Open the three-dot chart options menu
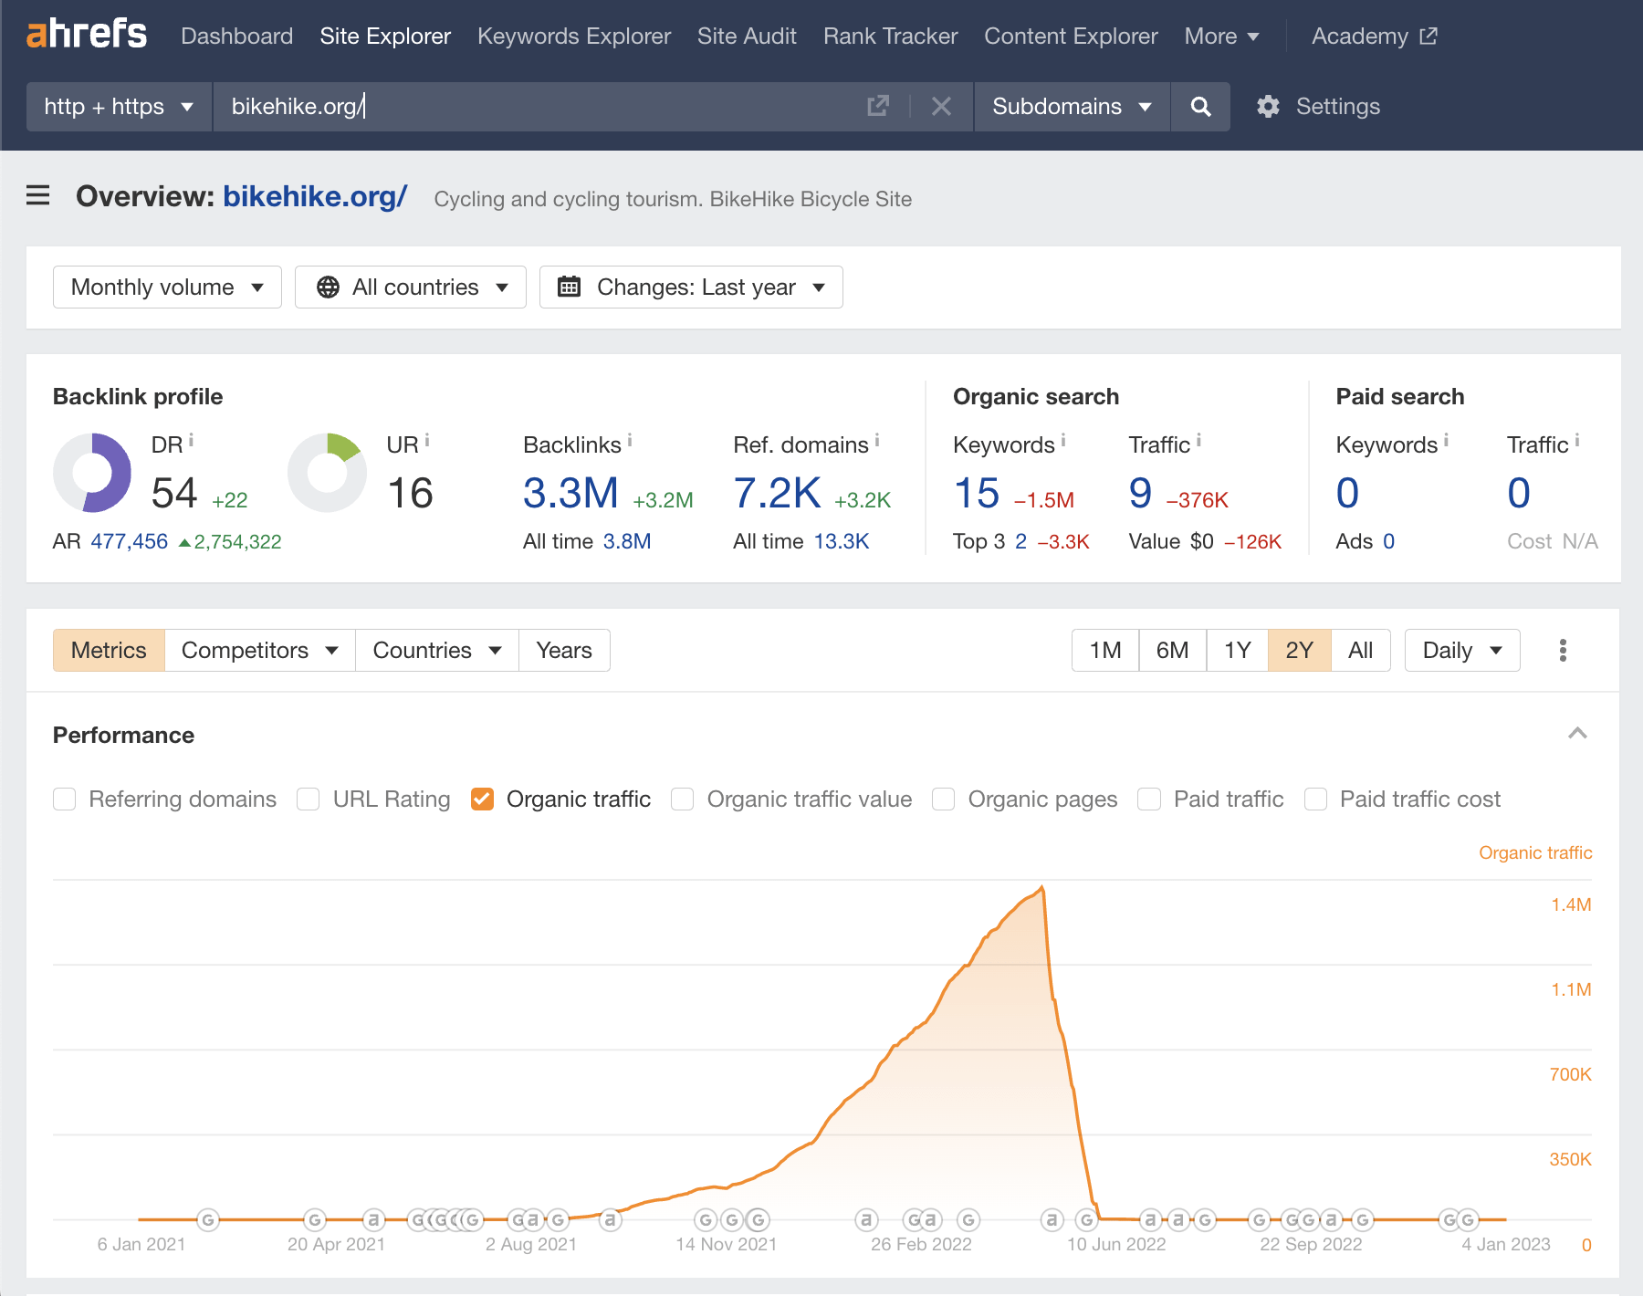The width and height of the screenshot is (1643, 1296). [x=1563, y=650]
